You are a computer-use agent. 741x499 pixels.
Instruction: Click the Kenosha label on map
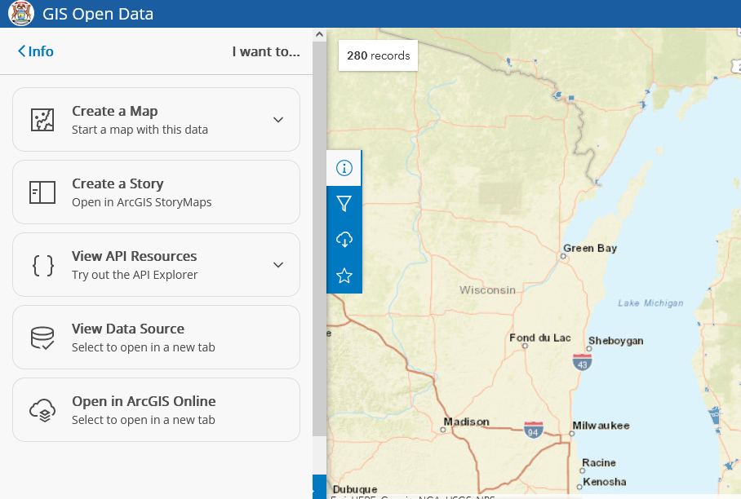click(x=605, y=482)
